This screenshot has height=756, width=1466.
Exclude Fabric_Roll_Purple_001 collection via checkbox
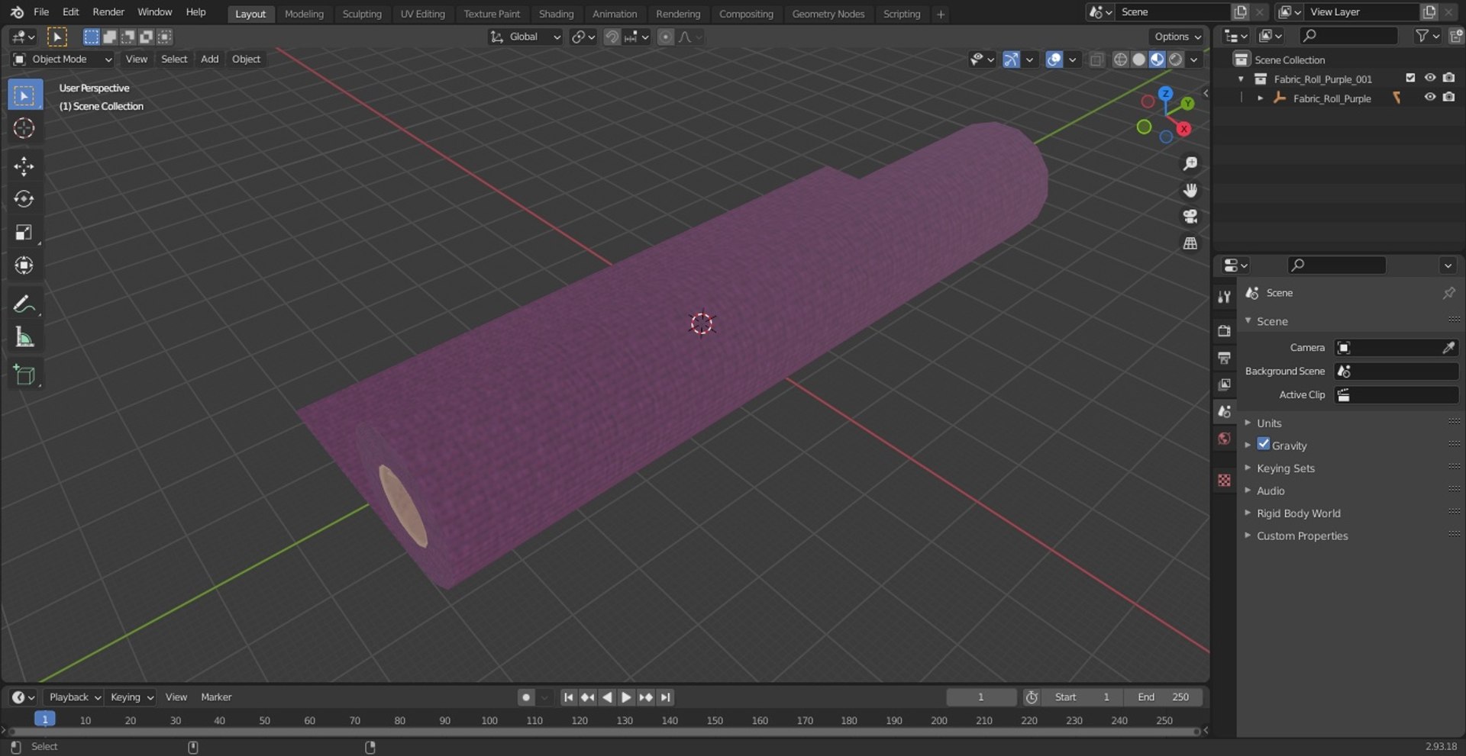[x=1410, y=78]
